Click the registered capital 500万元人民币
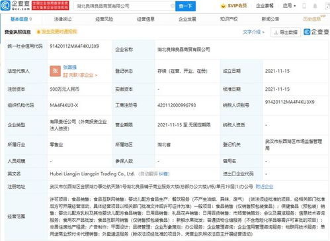 65,89
